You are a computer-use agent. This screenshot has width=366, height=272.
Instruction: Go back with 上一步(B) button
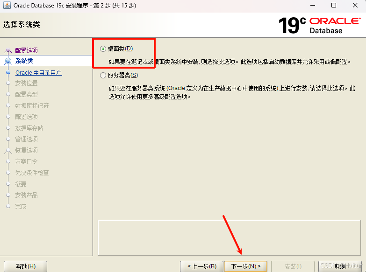pos(201,266)
